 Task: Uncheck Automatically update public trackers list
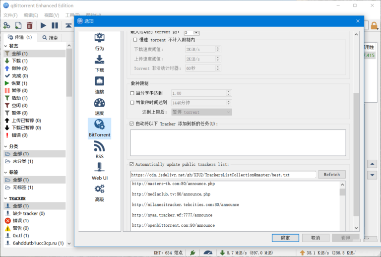(x=131, y=164)
